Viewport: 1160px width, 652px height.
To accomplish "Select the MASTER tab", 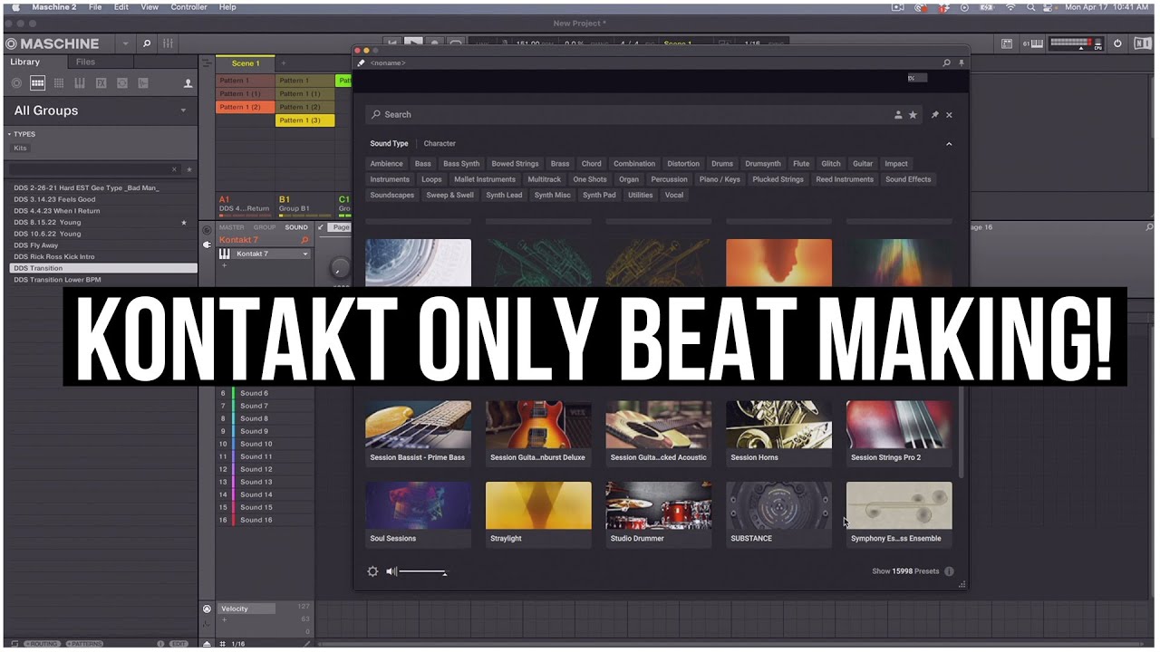I will pos(231,227).
